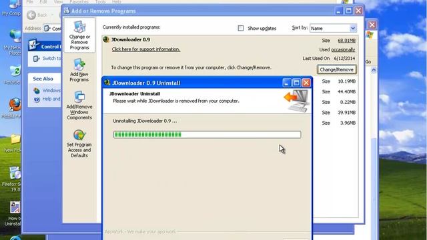Minimize the Add or Remove Programs window
Screen dimensions: 427x240
(x=338, y=11)
